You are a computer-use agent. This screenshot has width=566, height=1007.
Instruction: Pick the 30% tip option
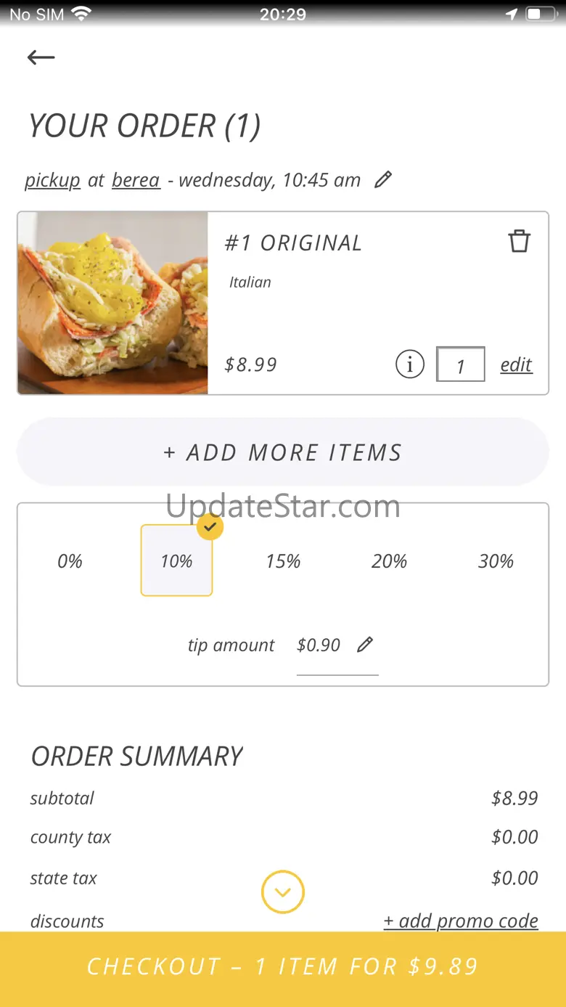(x=496, y=561)
